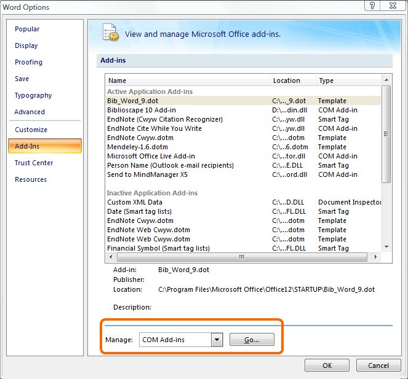Click the Go... button
This screenshot has width=408, height=379.
pyautogui.click(x=252, y=340)
